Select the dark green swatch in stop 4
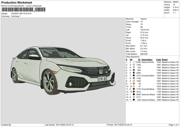The width and height of the screenshot is (180, 127). click(x=134, y=70)
